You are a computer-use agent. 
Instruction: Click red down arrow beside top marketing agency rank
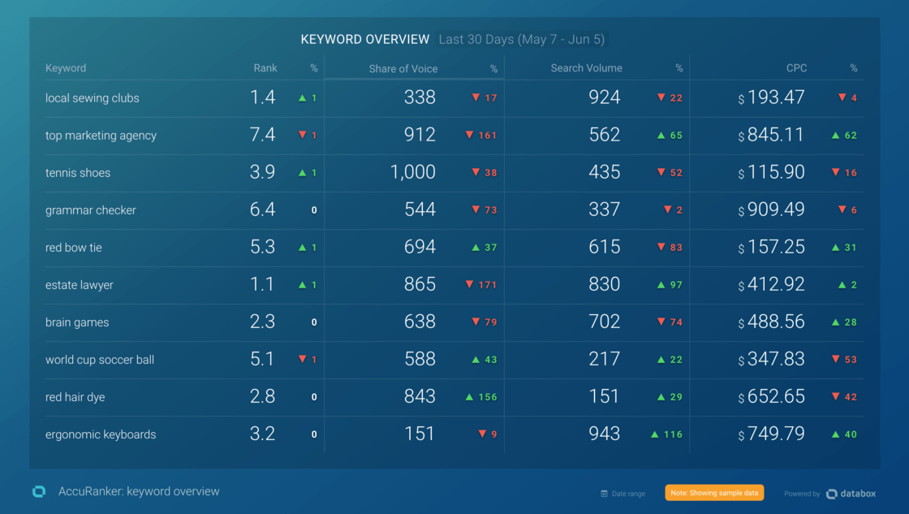302,136
